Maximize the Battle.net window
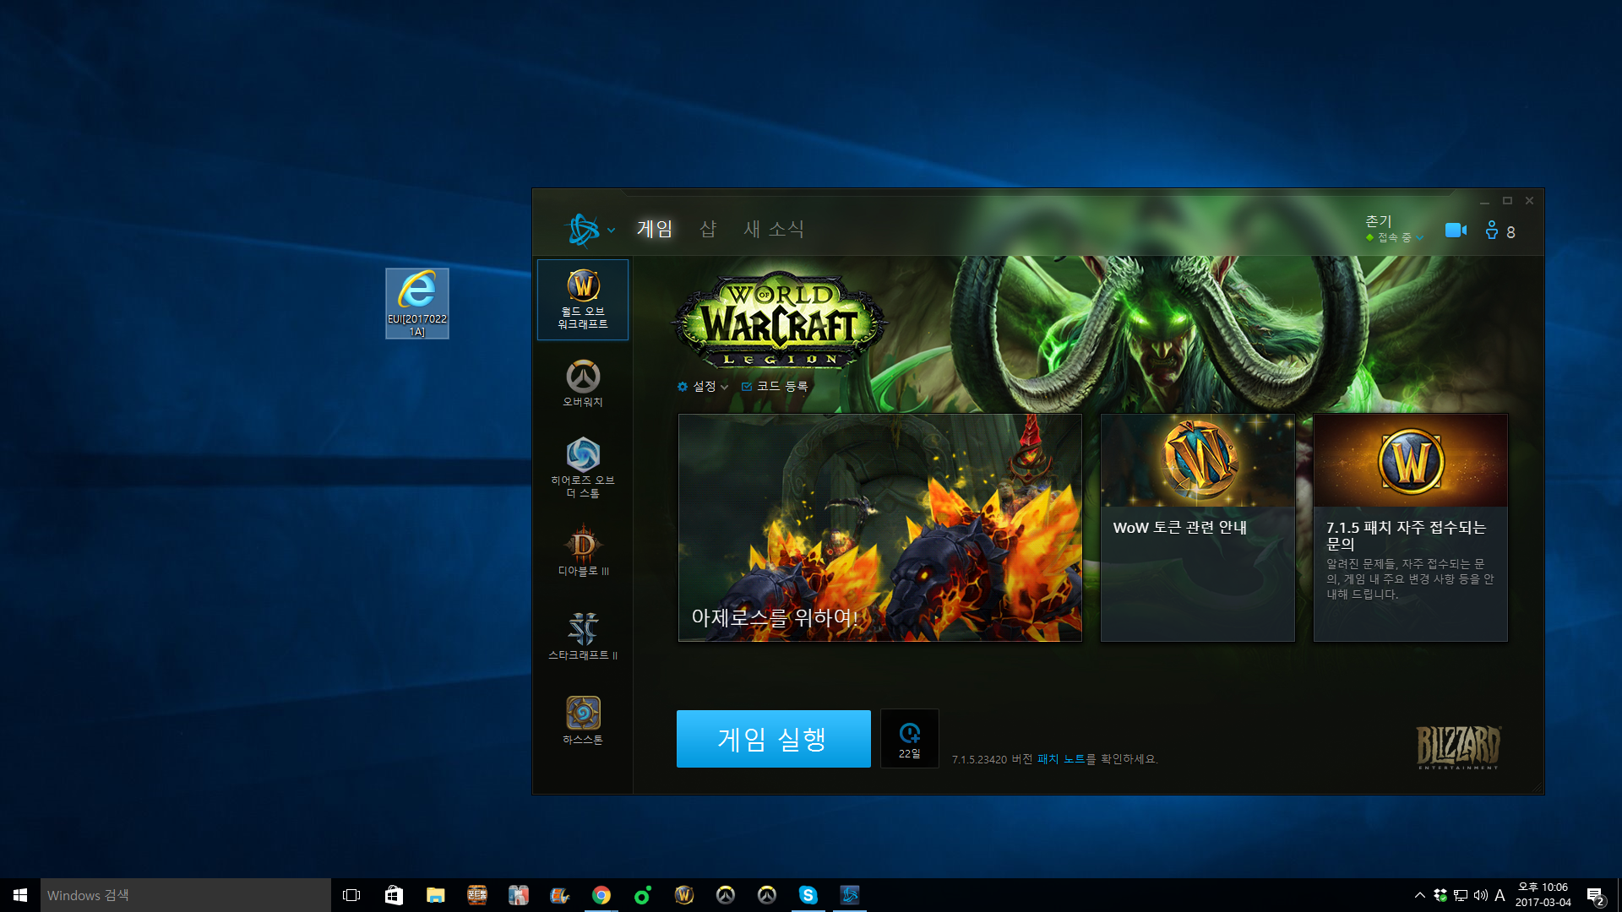The width and height of the screenshot is (1622, 912). point(1507,201)
